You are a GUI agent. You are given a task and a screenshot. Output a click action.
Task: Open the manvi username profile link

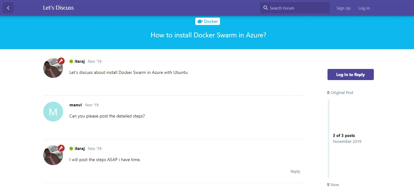point(76,105)
